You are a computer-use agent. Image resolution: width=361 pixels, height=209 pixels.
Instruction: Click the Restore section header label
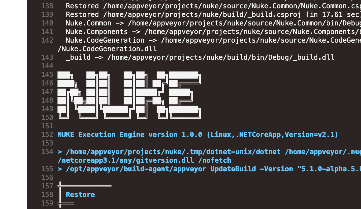coord(80,195)
